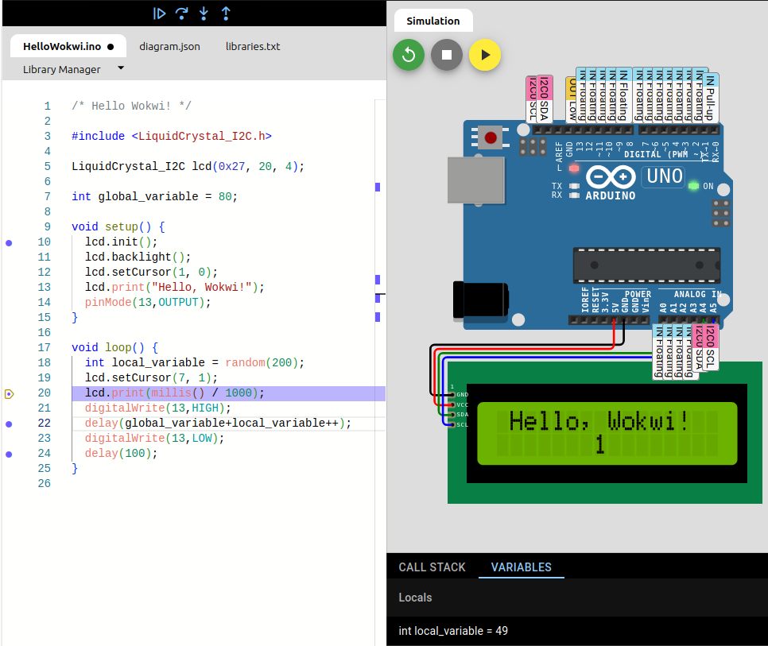768x646 pixels.
Task: Stop the simulation with gray button
Action: point(447,55)
